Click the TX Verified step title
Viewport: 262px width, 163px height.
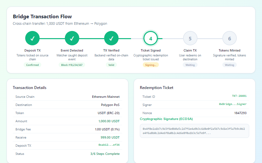[x=111, y=51]
